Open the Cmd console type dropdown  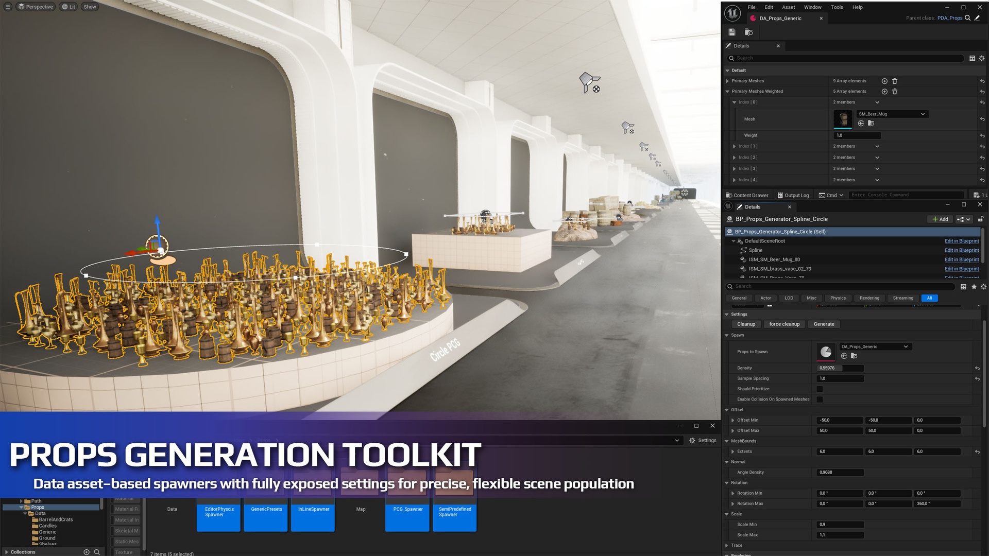coord(831,195)
